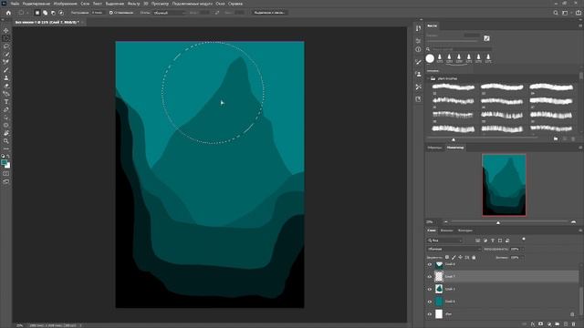Toggle lock image pixels brush icon

[x=454, y=257]
